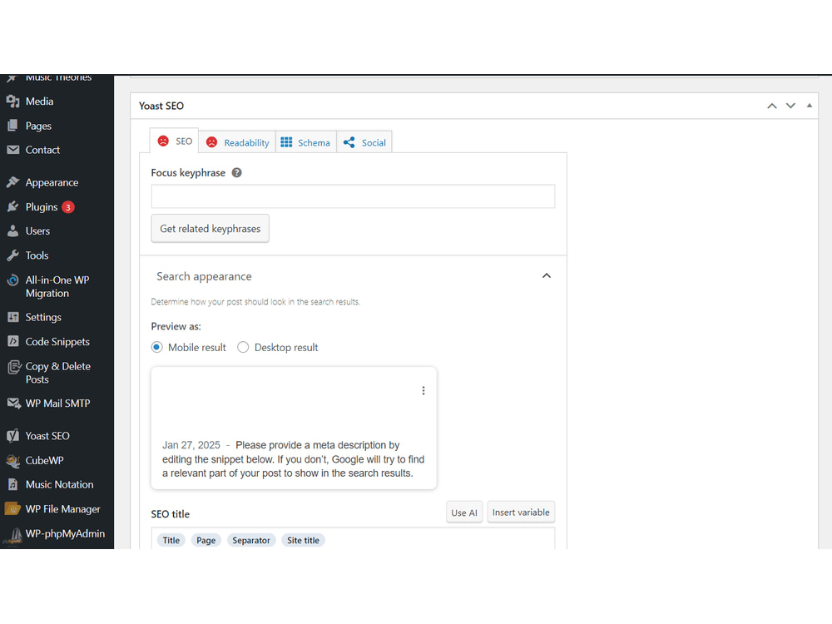The width and height of the screenshot is (832, 624).
Task: Click the Separator variable tag
Action: pyautogui.click(x=251, y=540)
